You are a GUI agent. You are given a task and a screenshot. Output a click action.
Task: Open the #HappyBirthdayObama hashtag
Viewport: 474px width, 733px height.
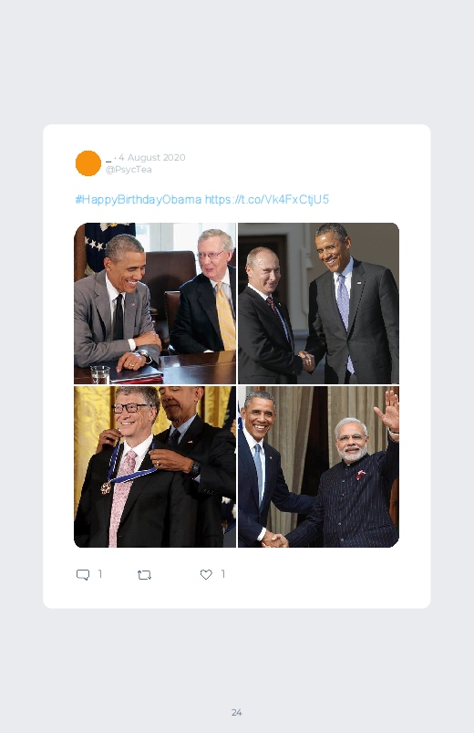tap(139, 200)
